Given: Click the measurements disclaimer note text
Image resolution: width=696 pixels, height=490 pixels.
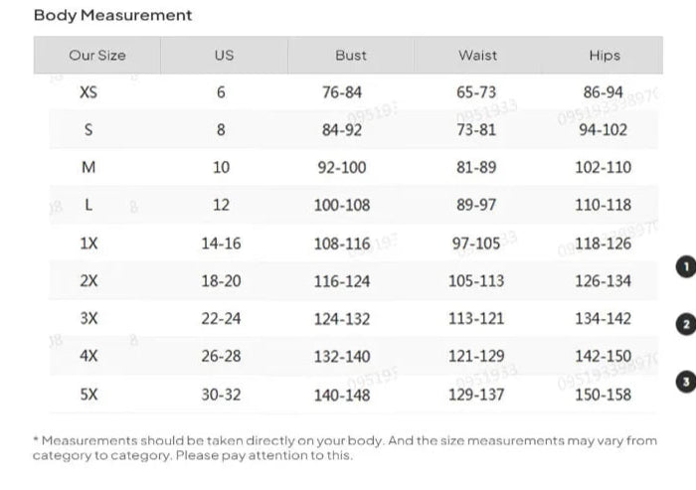Looking at the screenshot, I should tap(344, 448).
